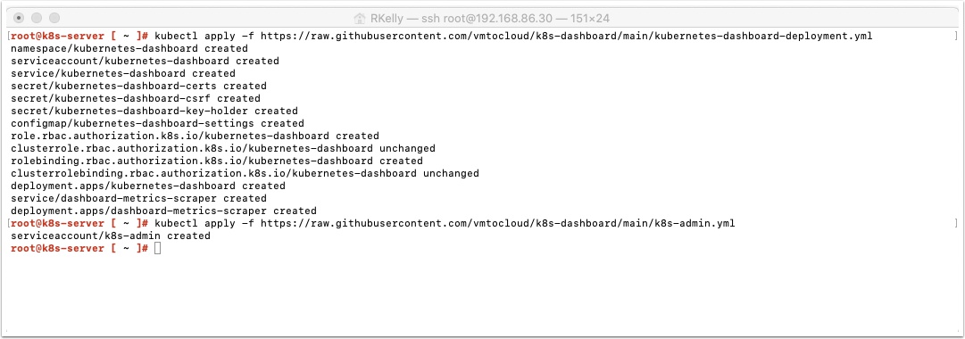
Task: Click the clusterrolebinding kubernetes-dashboard unchanged line
Action: pyautogui.click(x=245, y=173)
